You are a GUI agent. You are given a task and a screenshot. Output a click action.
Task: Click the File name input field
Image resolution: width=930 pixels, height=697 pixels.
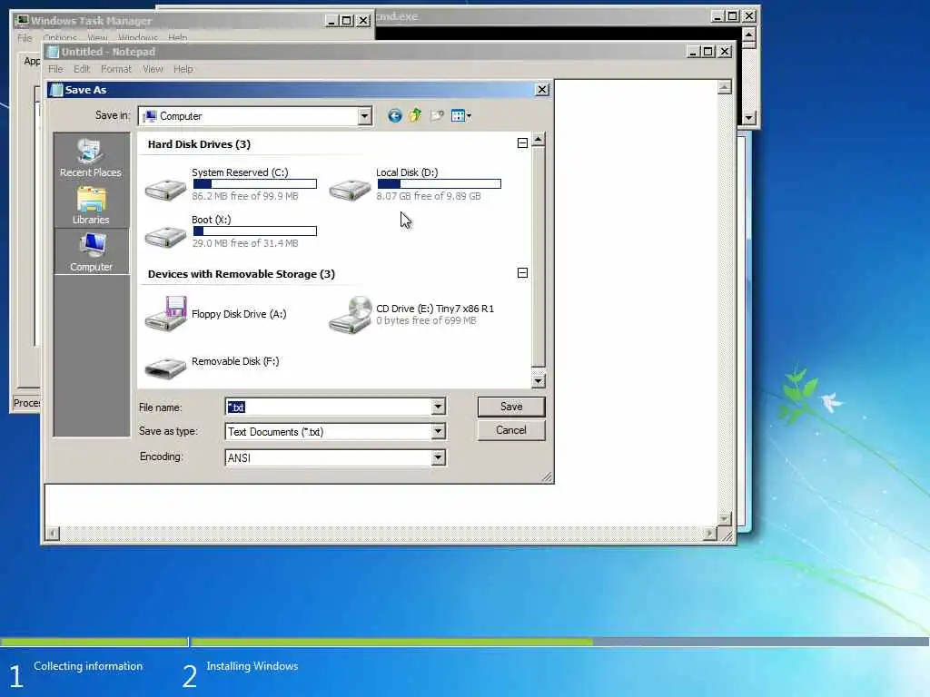[329, 407]
